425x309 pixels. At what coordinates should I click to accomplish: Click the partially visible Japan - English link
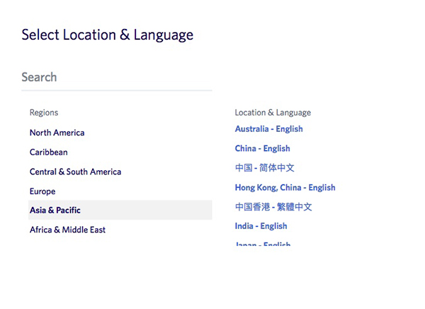pos(263,245)
